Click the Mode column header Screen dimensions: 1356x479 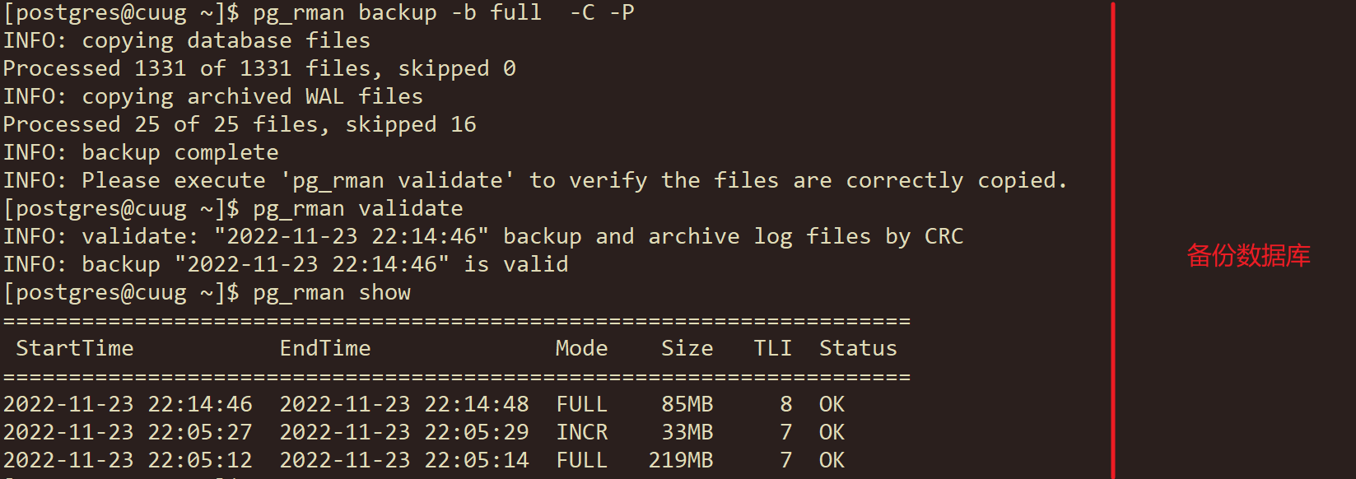[582, 348]
